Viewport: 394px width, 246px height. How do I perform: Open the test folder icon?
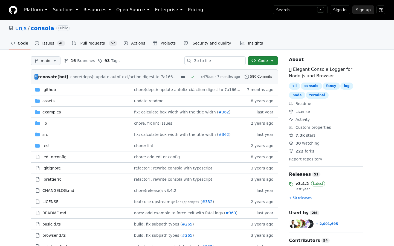[37, 146]
